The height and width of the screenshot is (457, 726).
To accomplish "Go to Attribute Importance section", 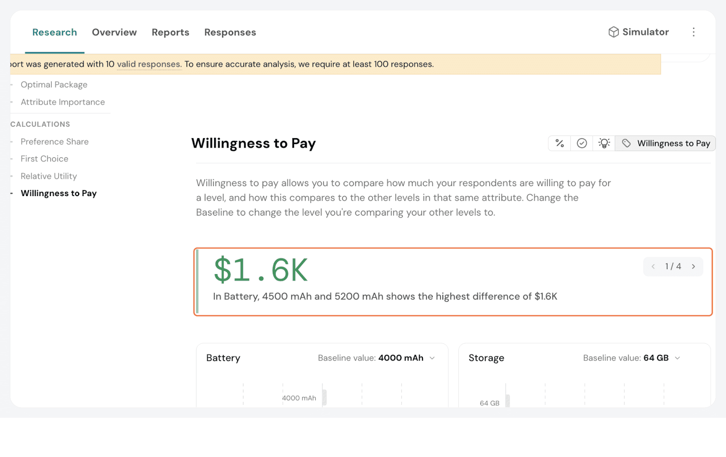I will 63,102.
